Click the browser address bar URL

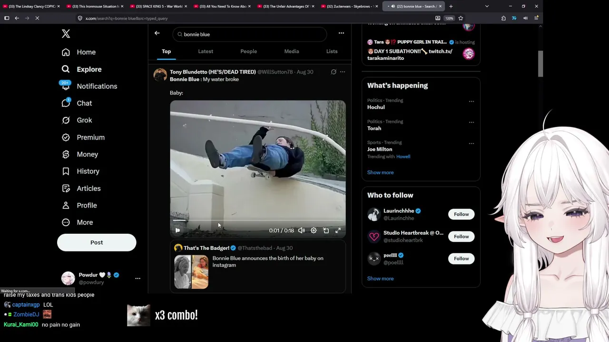pos(127,18)
